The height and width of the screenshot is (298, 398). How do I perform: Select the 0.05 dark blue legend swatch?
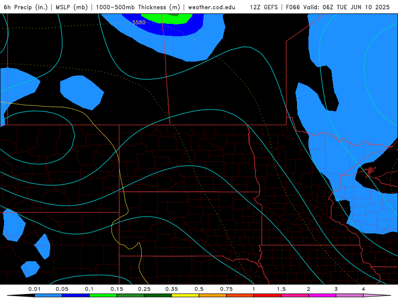point(76,296)
